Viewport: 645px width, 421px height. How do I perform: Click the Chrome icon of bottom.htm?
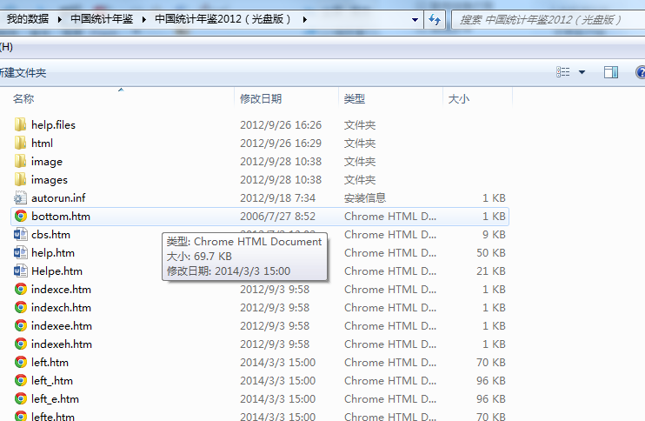pos(21,216)
